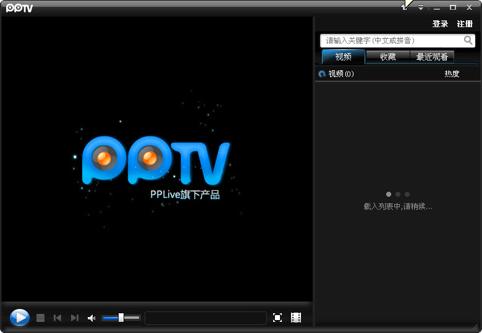Toggle the playlist panel with film-strip icon

pyautogui.click(x=296, y=318)
